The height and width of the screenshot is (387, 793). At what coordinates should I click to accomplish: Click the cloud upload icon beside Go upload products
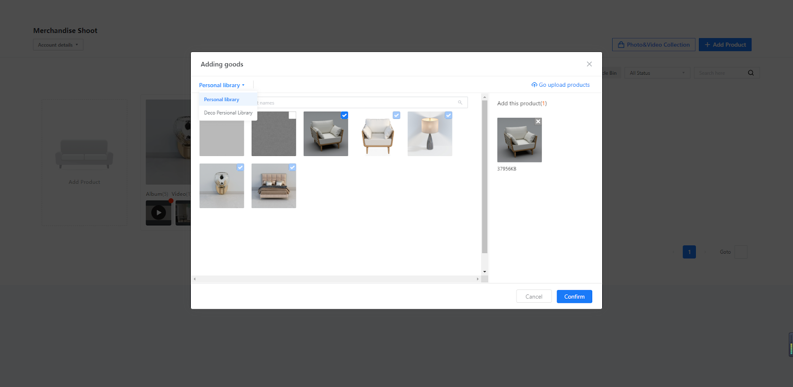[534, 85]
